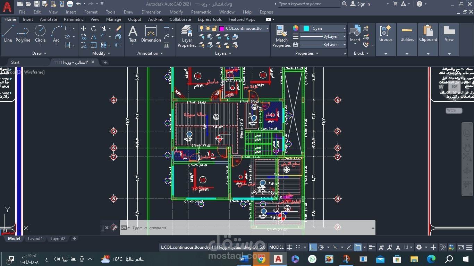Switch to the Layout1 tab
The height and width of the screenshot is (266, 474).
click(35, 239)
